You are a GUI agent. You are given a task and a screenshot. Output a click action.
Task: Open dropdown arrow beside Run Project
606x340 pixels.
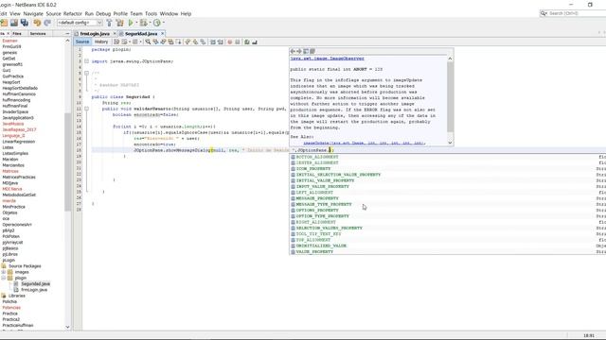coord(136,23)
